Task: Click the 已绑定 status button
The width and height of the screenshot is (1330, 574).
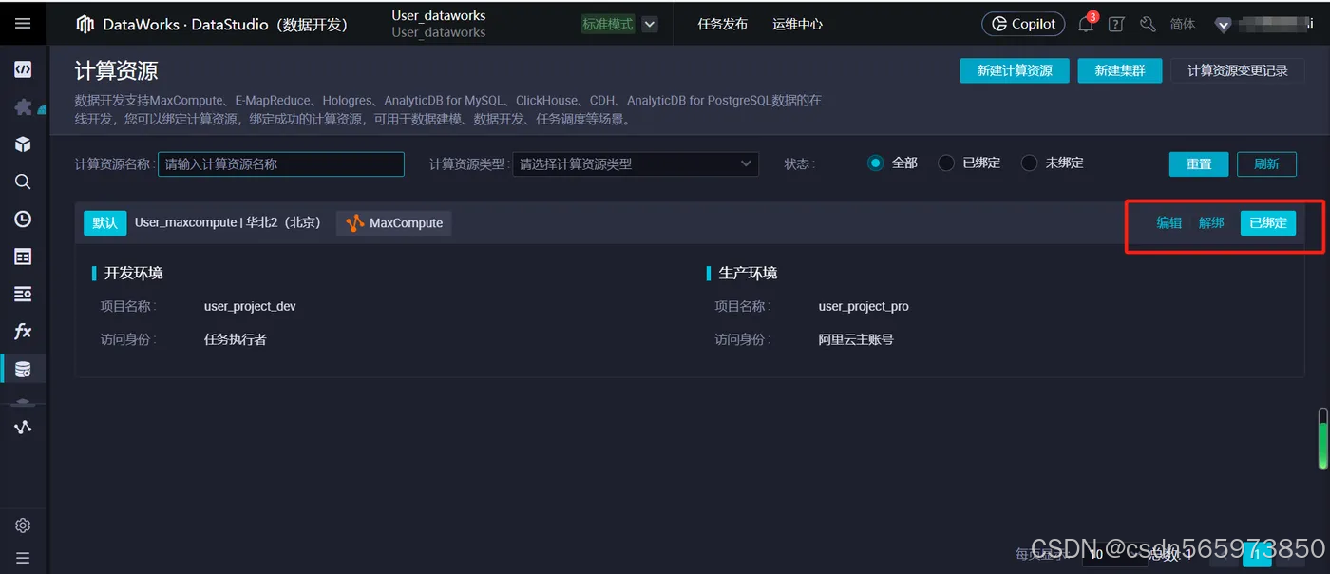Action: tap(1268, 223)
